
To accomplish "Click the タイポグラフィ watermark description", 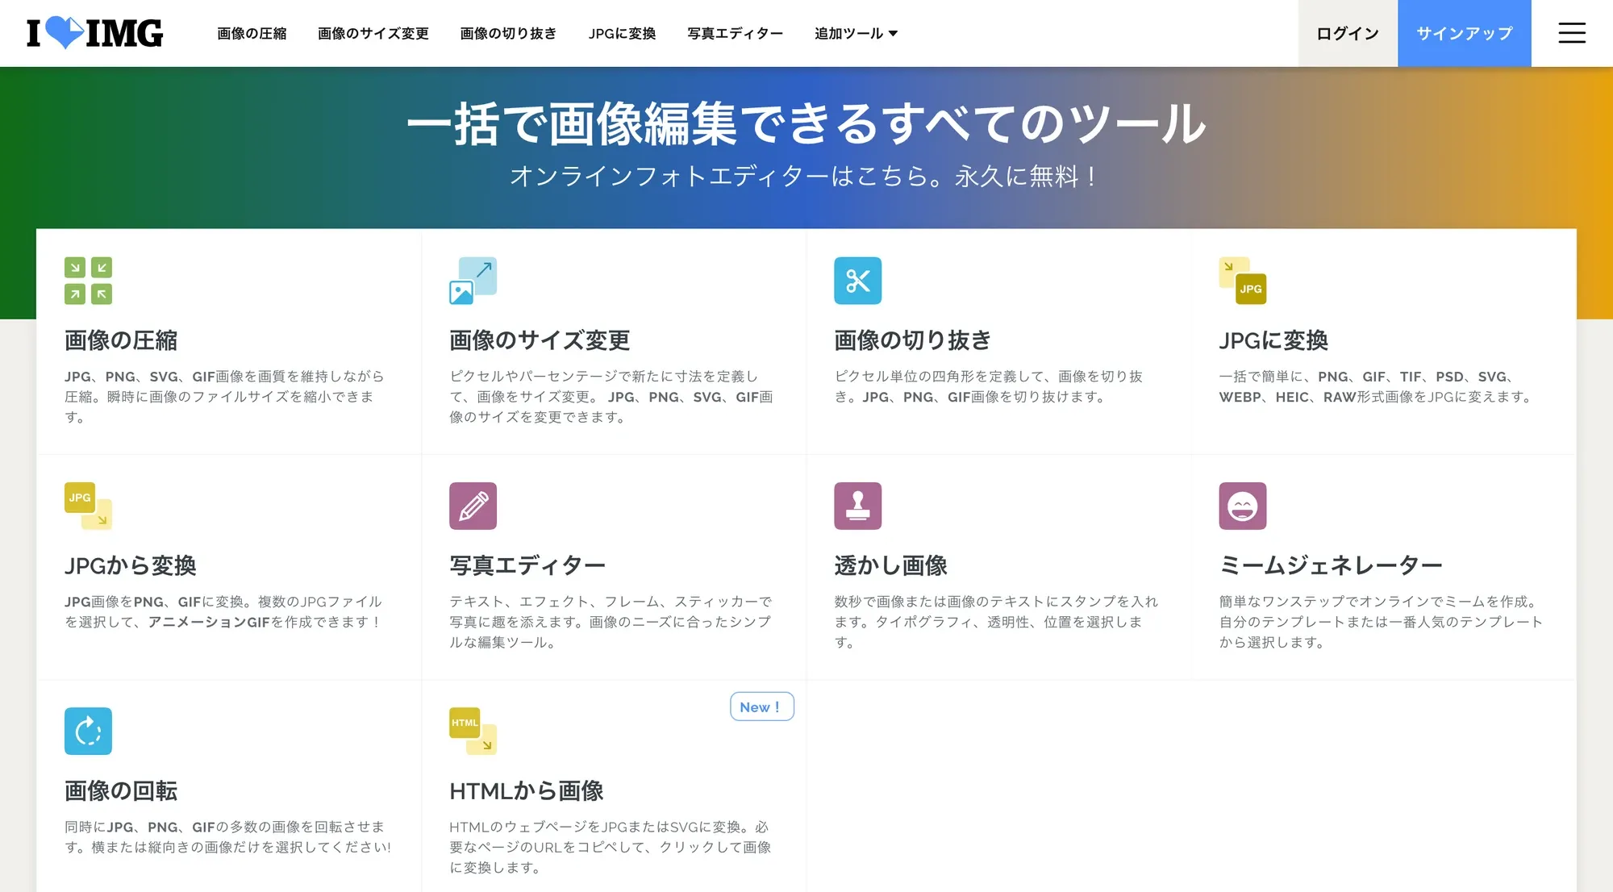I will click(996, 622).
